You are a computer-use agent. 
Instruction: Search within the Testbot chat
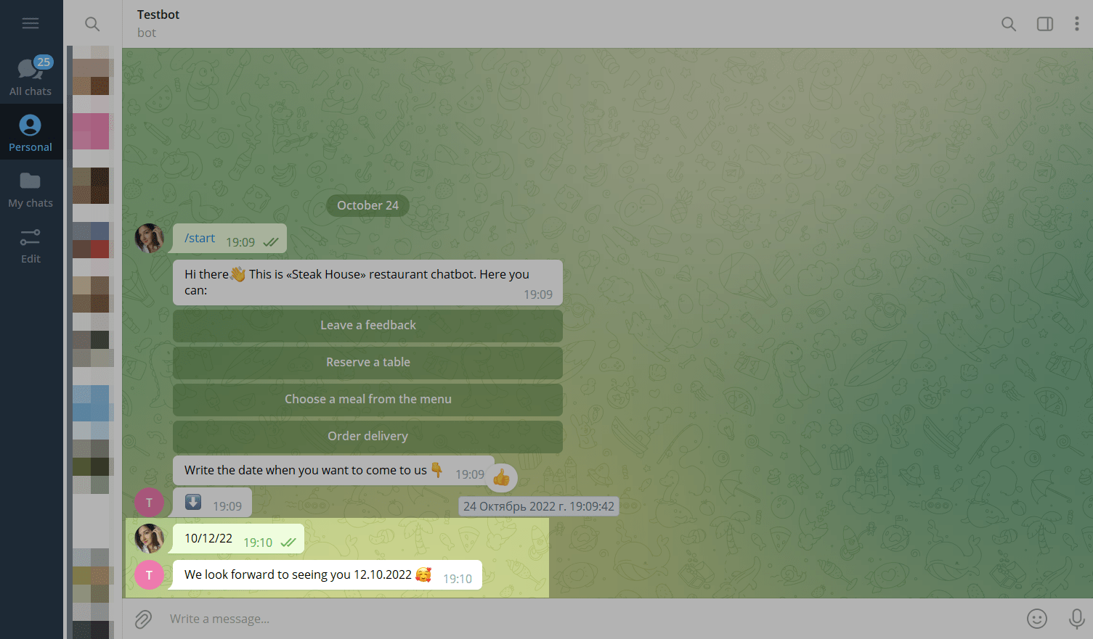pyautogui.click(x=1008, y=24)
